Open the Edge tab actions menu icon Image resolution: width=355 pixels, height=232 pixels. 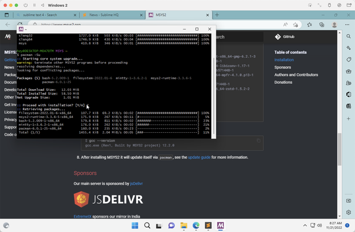(x=7, y=15)
